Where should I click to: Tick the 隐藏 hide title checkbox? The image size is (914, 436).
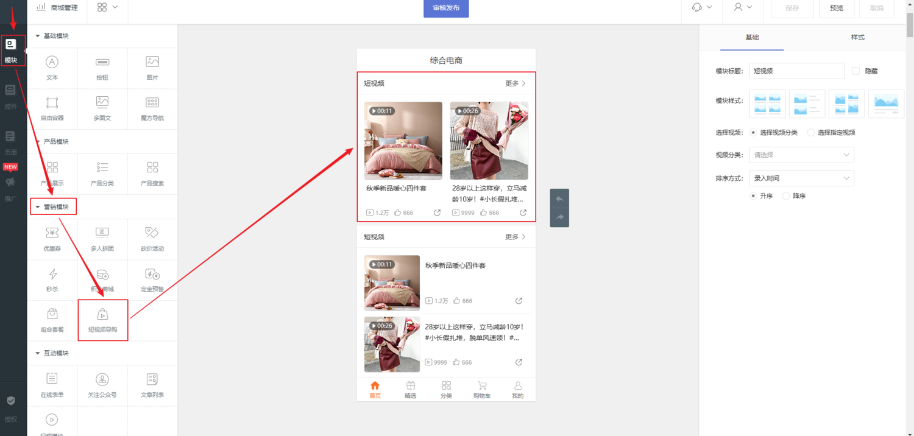856,71
